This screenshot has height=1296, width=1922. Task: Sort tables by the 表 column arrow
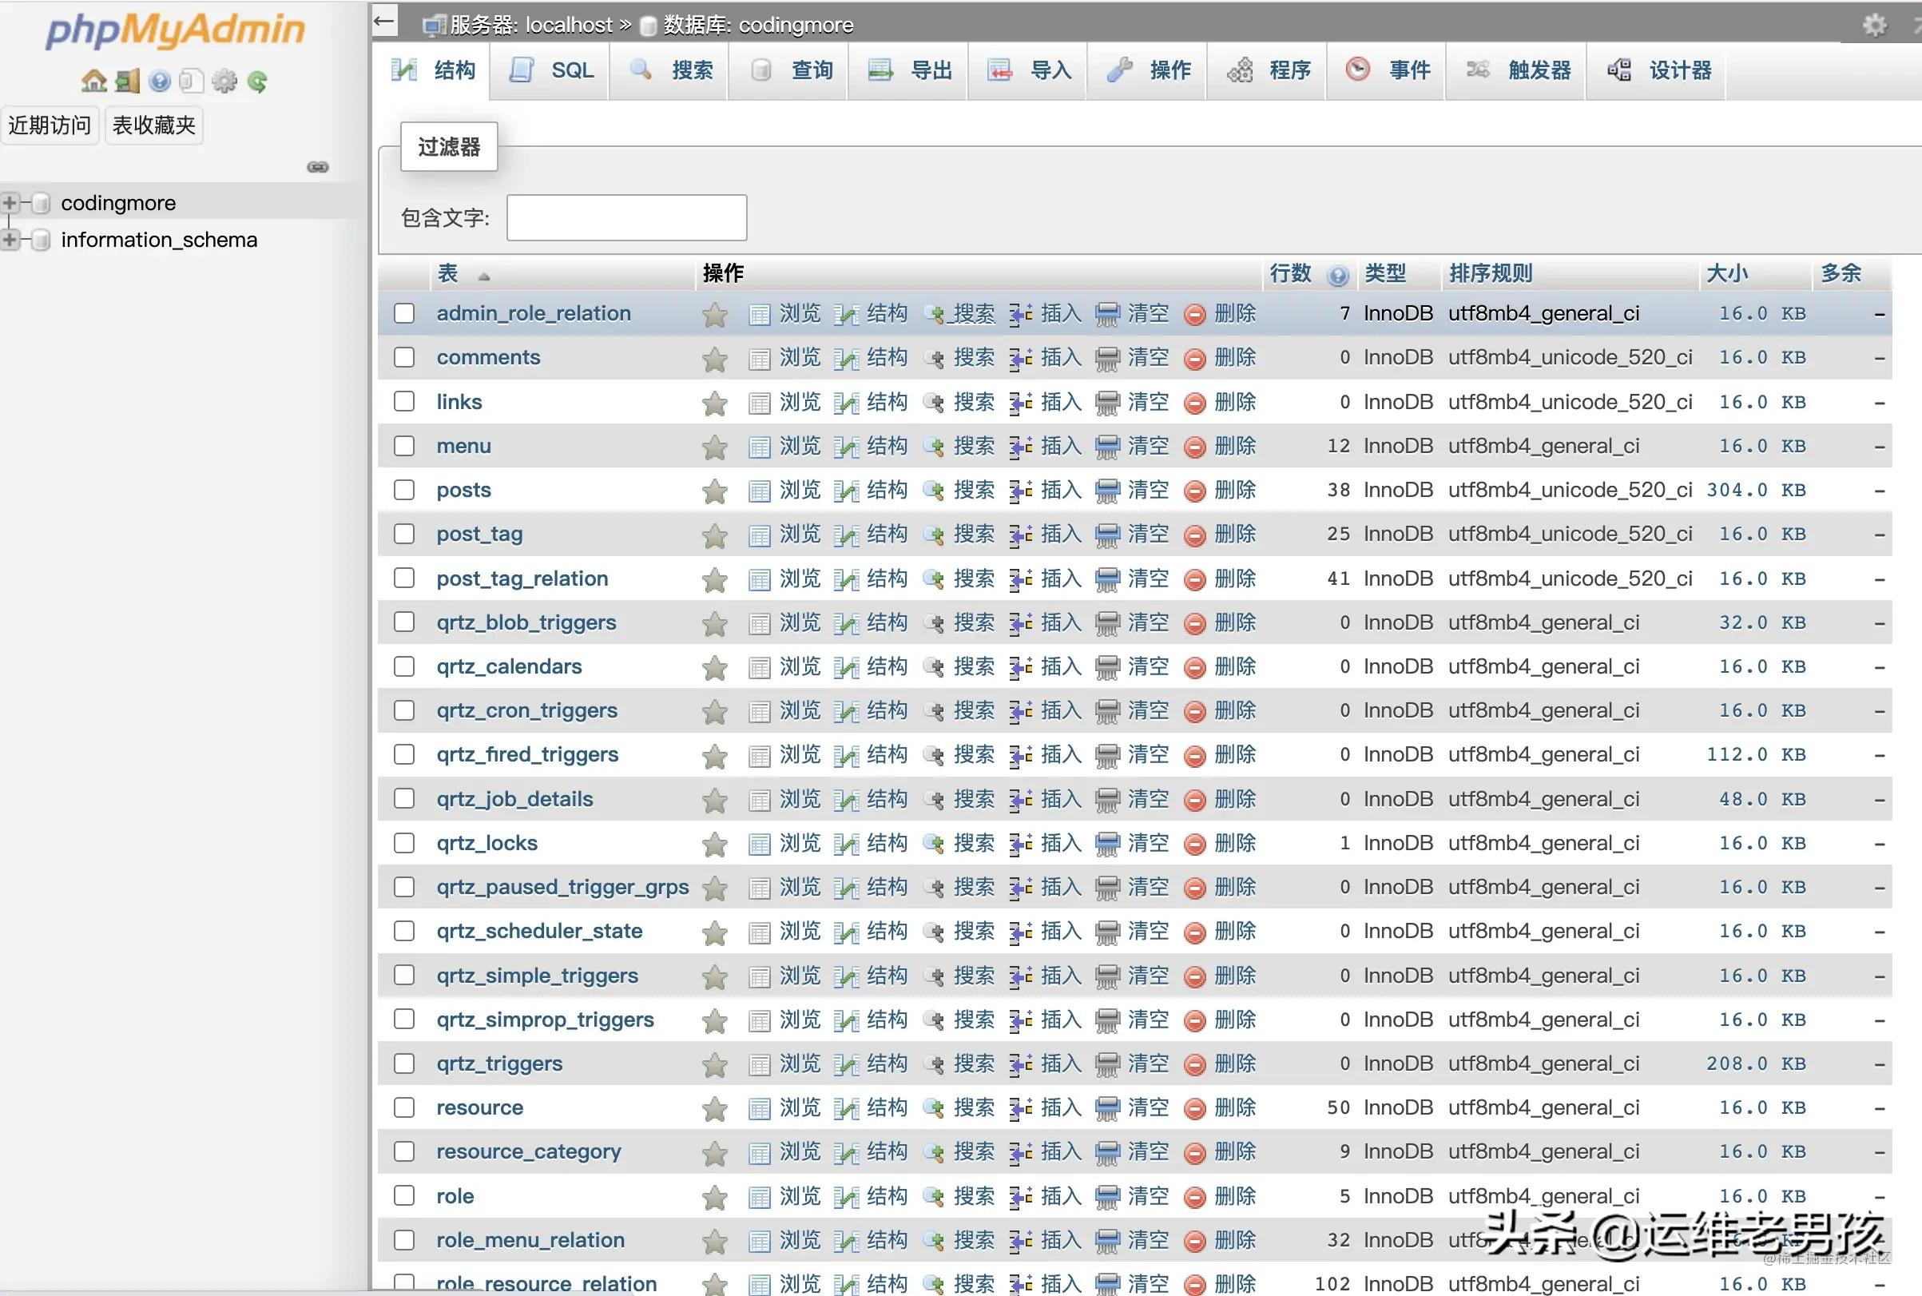482,276
